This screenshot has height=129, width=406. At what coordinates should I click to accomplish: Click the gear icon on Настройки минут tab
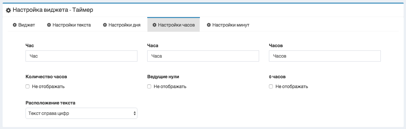point(209,25)
